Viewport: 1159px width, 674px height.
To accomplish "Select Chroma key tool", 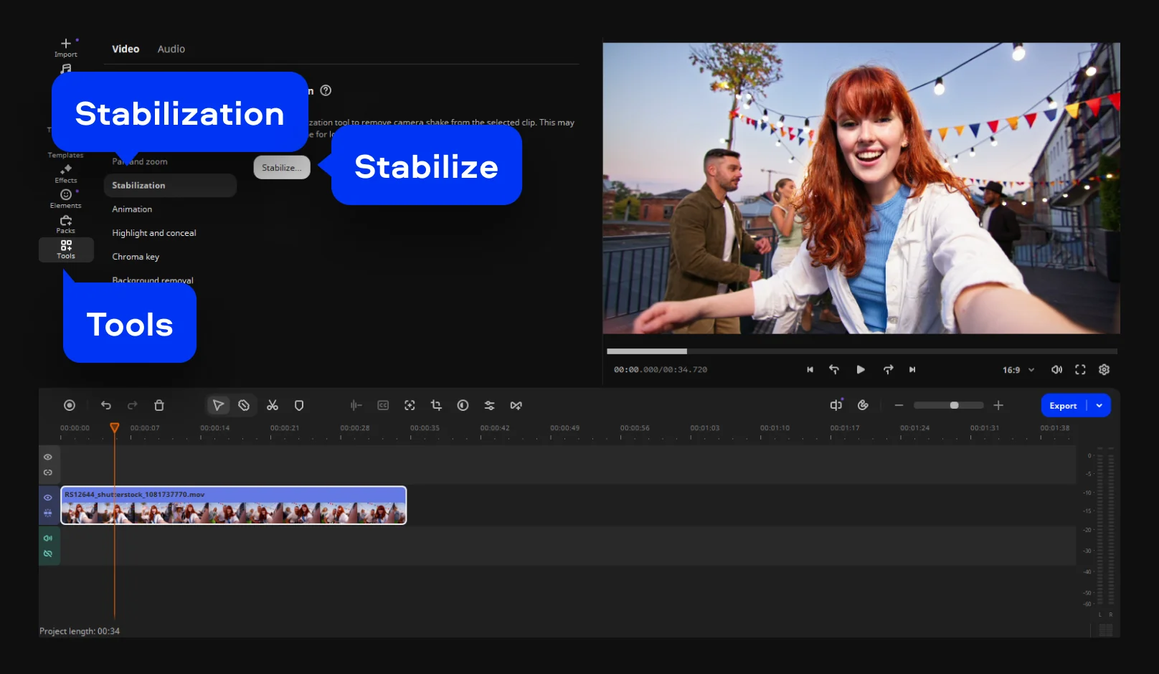I will click(x=136, y=257).
